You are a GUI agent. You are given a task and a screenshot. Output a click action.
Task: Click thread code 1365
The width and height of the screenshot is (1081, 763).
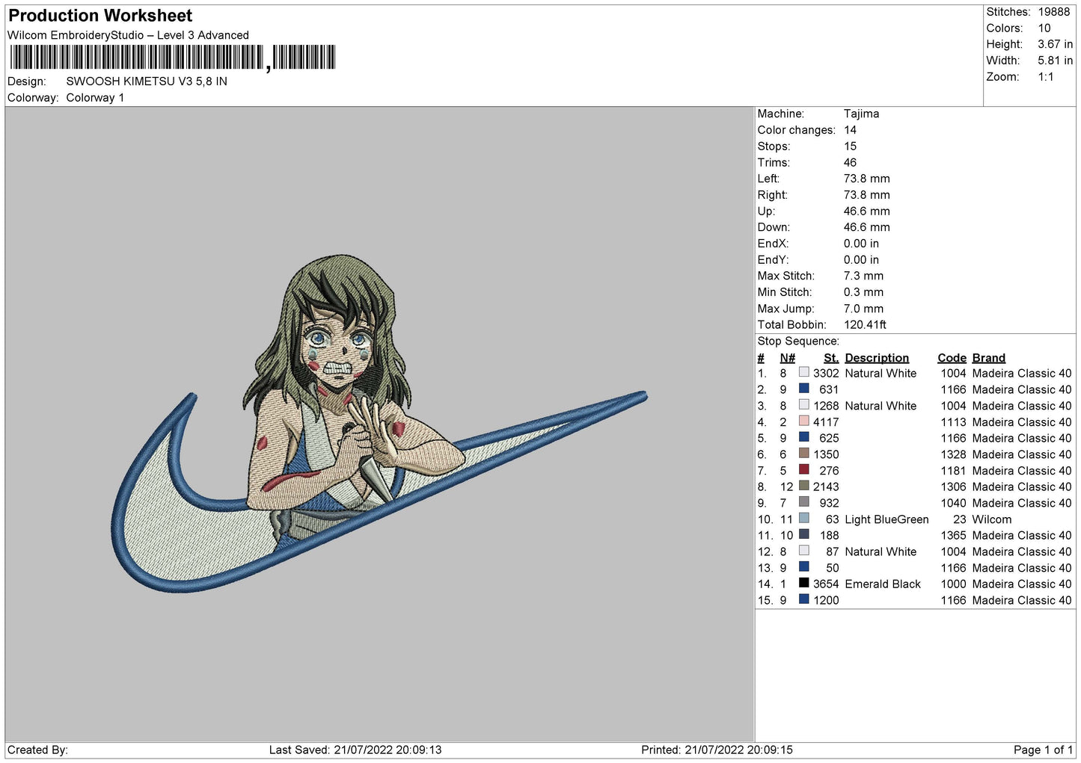point(953,536)
